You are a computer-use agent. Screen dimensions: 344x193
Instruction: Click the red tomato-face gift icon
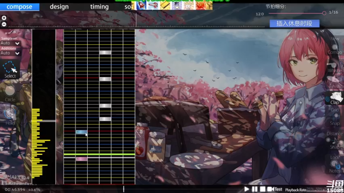pos(200,5)
